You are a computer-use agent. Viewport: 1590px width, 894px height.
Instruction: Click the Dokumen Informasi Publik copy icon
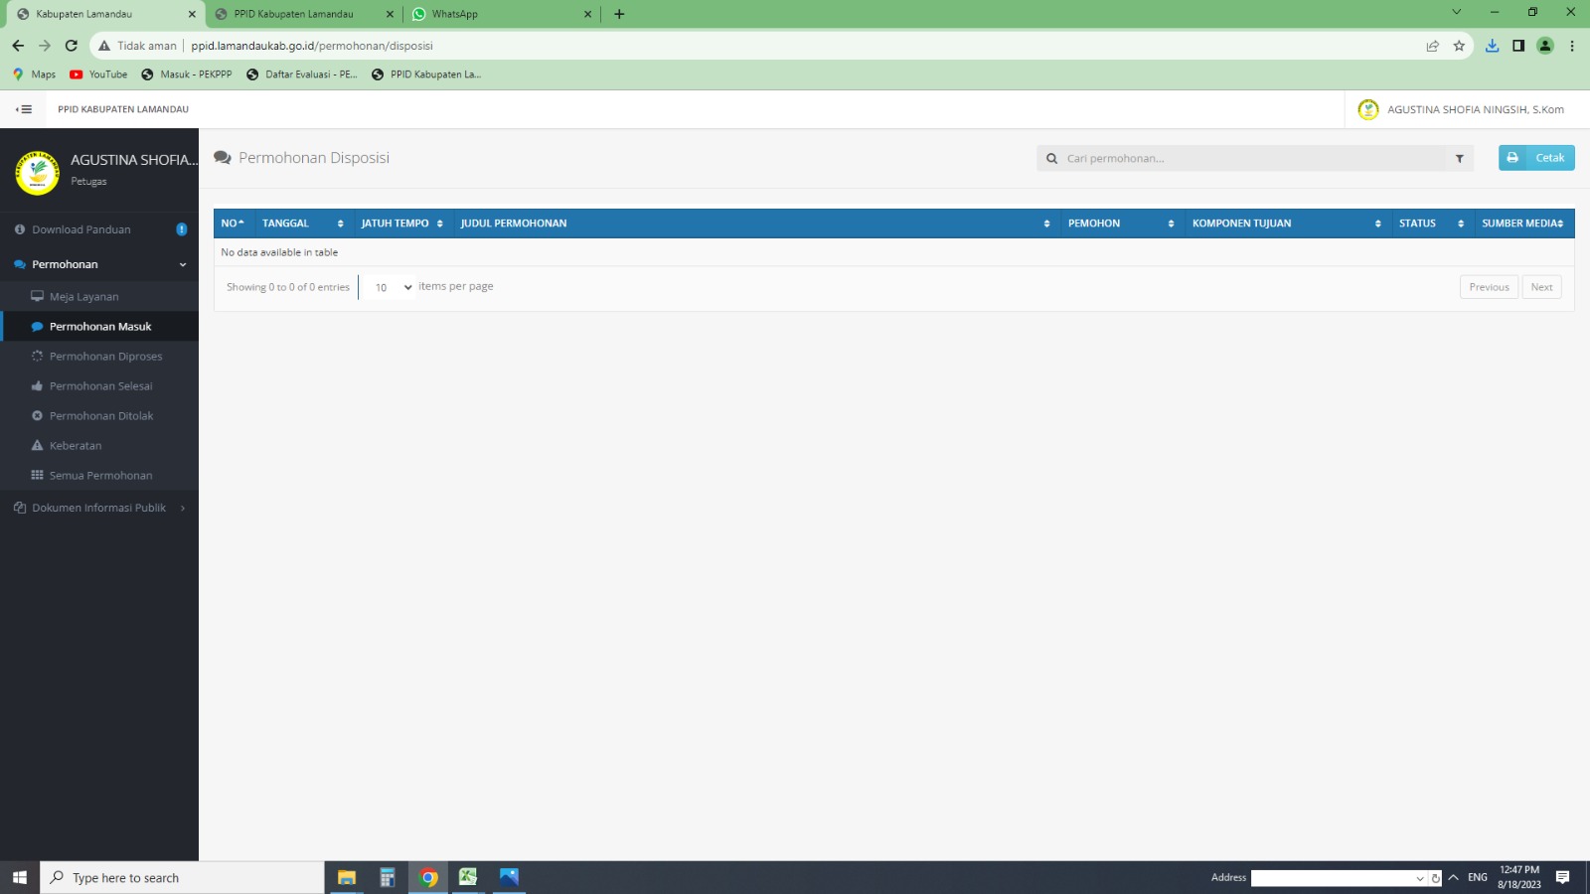(19, 508)
